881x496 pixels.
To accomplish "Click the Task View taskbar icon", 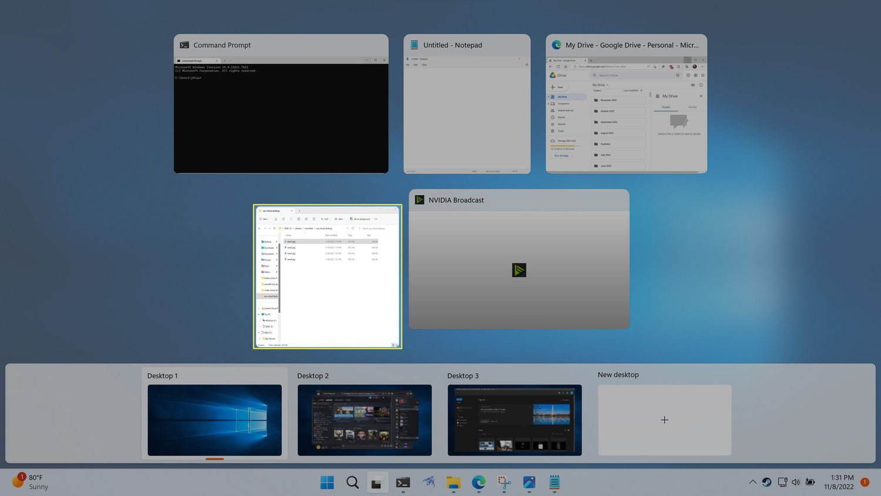I will [377, 482].
